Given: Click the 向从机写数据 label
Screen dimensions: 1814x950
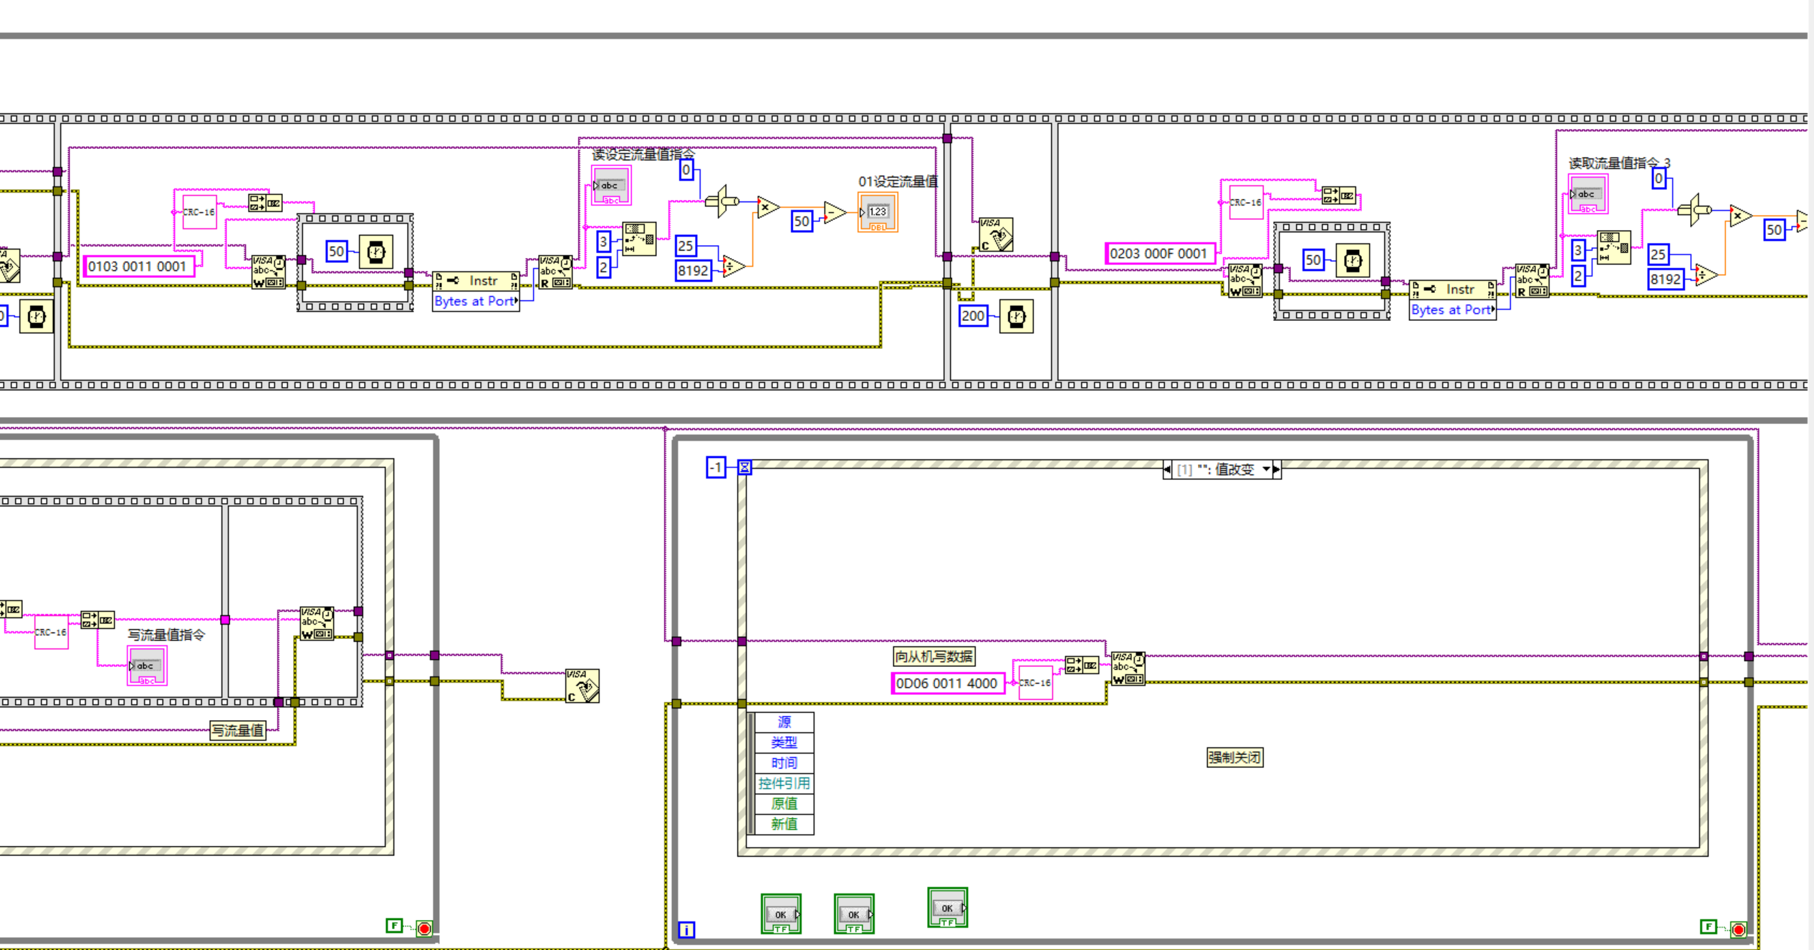Looking at the screenshot, I should coord(934,656).
